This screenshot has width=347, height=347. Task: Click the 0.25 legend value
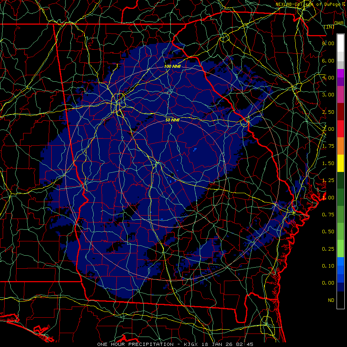pos(328,249)
